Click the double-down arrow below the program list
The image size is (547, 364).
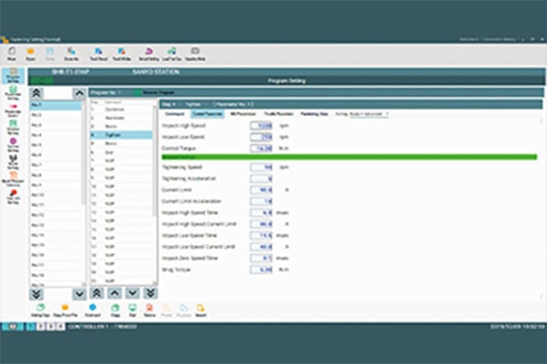coord(36,293)
